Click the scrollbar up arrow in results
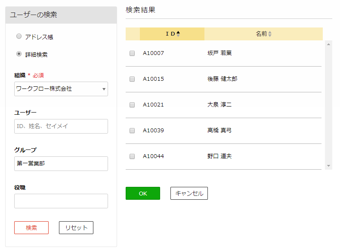 328,44
